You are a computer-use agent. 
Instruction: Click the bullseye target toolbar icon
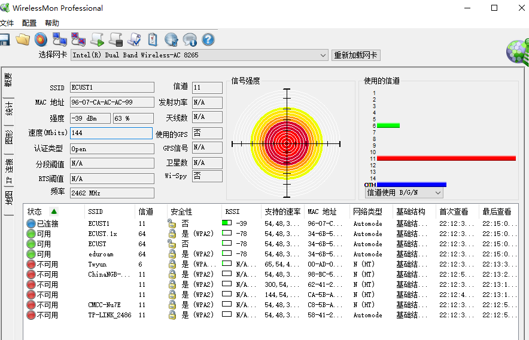[x=41, y=39]
